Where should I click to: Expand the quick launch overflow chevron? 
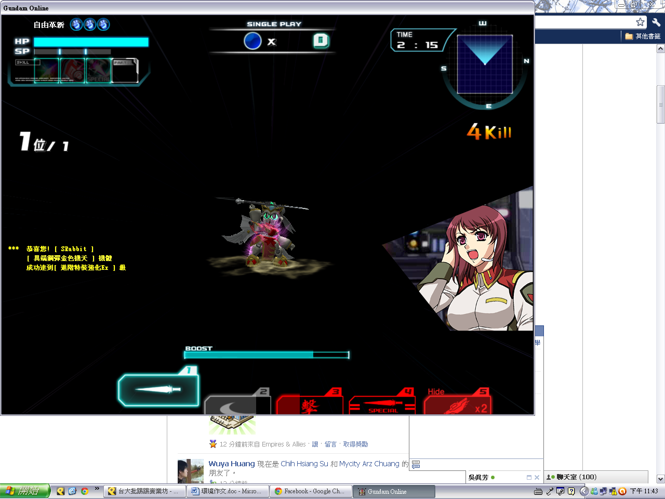point(97,489)
